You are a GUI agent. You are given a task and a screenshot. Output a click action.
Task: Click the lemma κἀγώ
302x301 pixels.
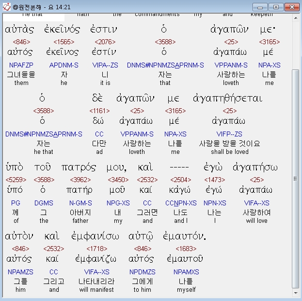tap(179, 190)
